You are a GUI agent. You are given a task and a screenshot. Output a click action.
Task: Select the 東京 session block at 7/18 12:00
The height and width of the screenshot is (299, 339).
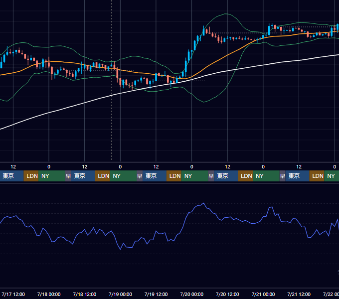83,176
